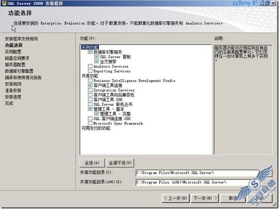
Task: Uncheck the SQL Server 复制 checkbox
Action: [x=97, y=57]
